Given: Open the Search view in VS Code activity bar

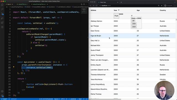Looking at the screenshot, I should [2, 9].
